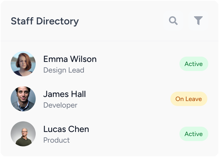Click Emma Wilson's green Active badge
This screenshot has height=157, width=219.
pos(194,64)
